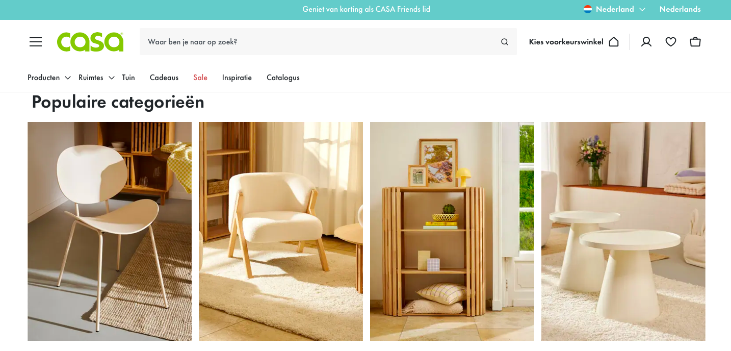This screenshot has height=351, width=731.
Task: Click the CASA Friends discount banner
Action: [366, 9]
